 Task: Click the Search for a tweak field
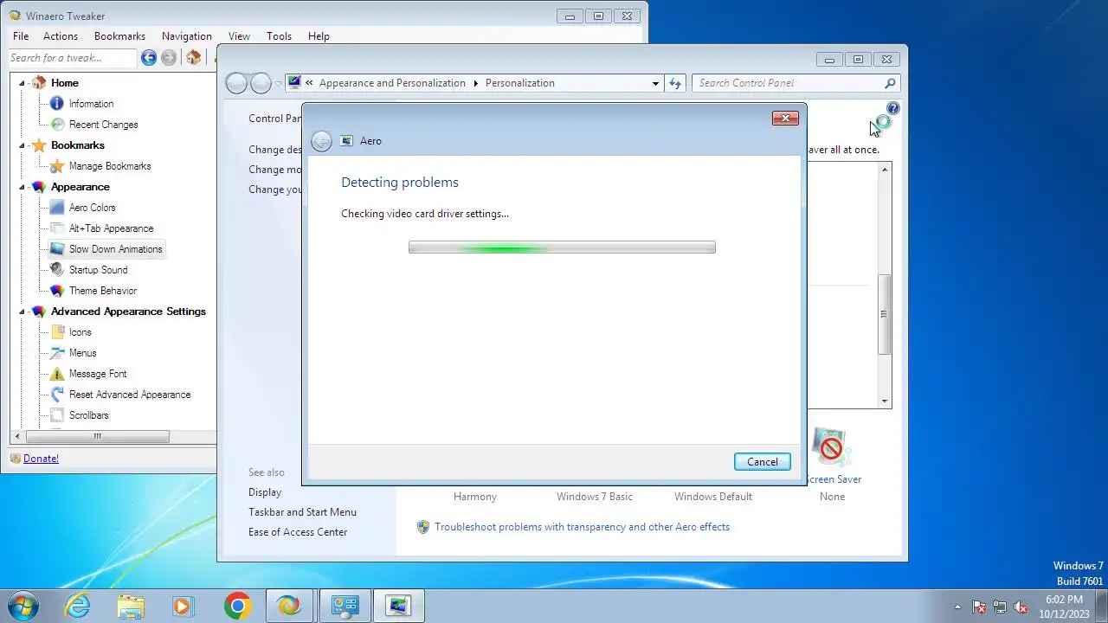[x=73, y=58]
